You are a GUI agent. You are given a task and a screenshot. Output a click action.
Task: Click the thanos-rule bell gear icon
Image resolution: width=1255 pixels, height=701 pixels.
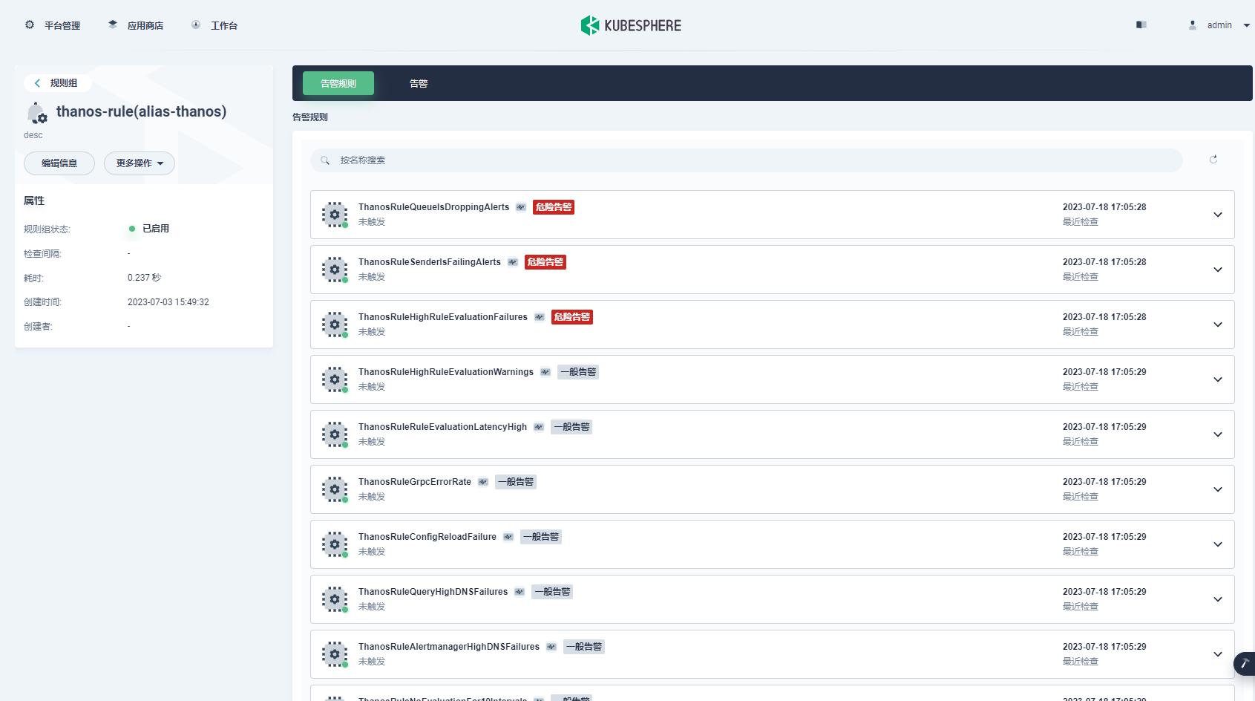[x=36, y=113]
